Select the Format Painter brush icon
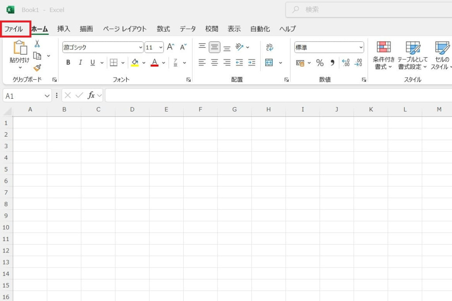Screen dimensions: 452x301 (37, 68)
